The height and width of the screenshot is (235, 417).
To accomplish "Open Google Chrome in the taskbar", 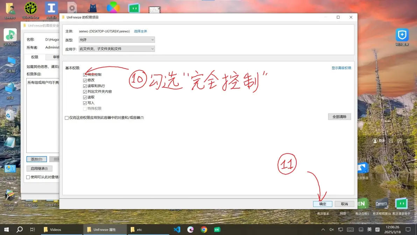I will click(x=204, y=229).
